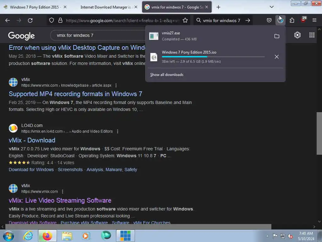Close the Windows 7 Pony Edition tab
This screenshot has height=242, width=322.
tap(65, 7)
